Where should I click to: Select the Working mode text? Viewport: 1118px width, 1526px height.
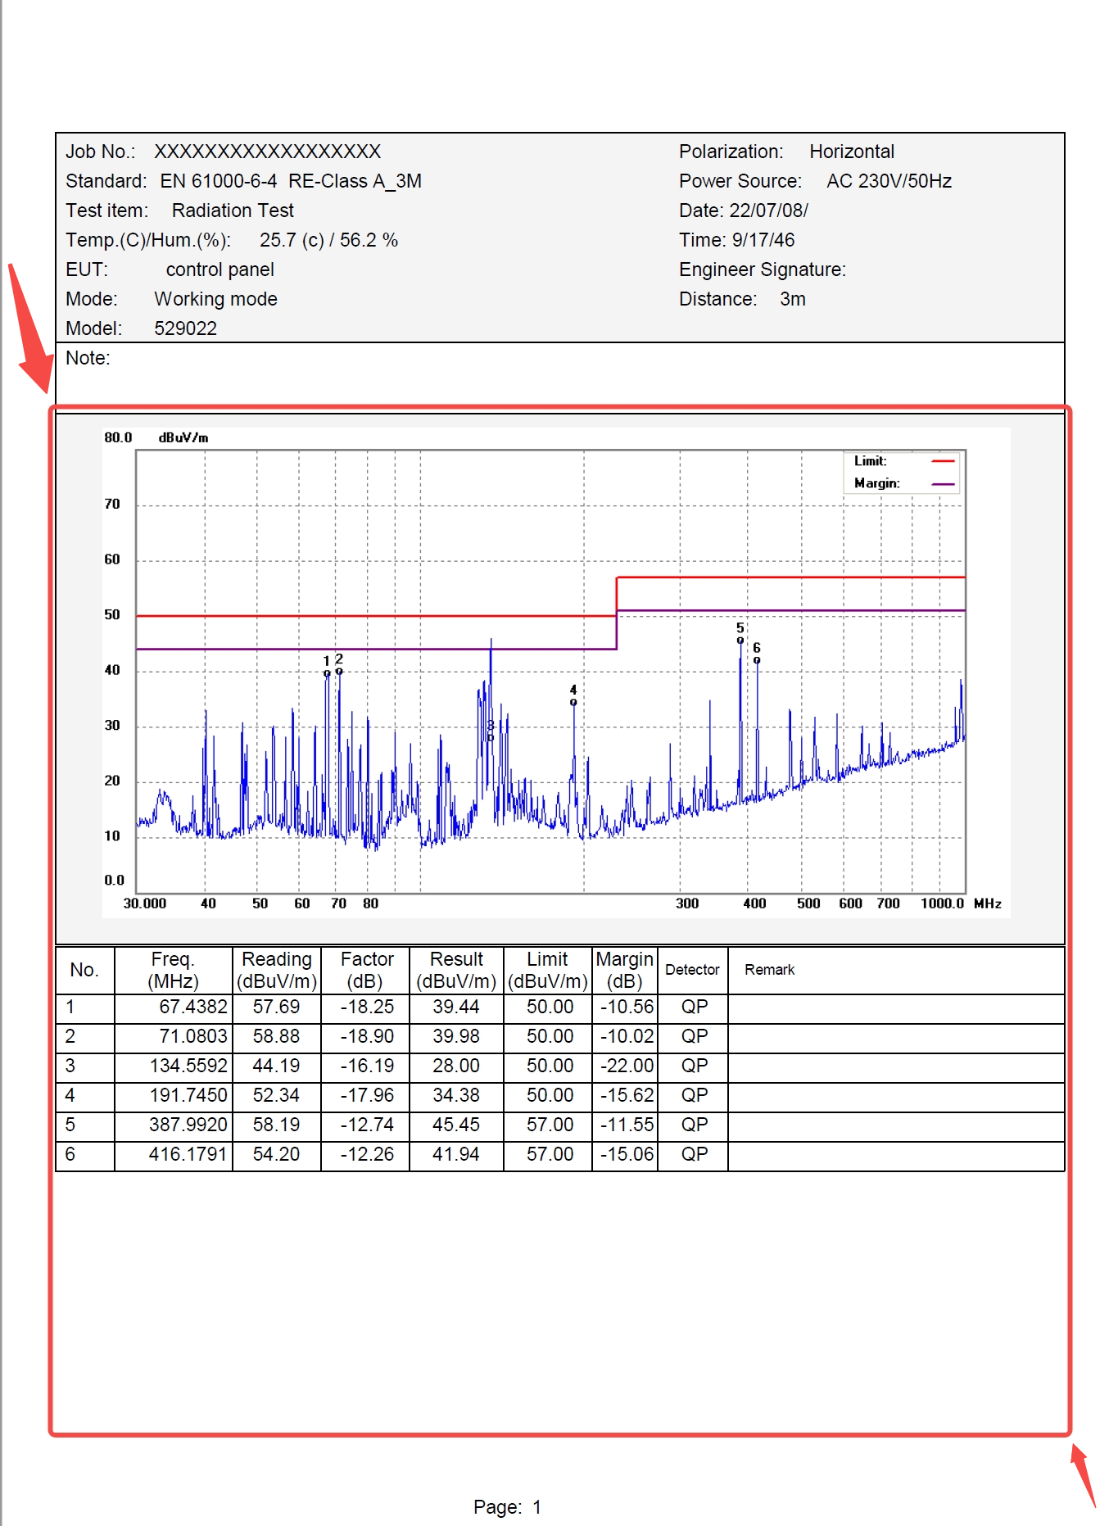pyautogui.click(x=215, y=299)
